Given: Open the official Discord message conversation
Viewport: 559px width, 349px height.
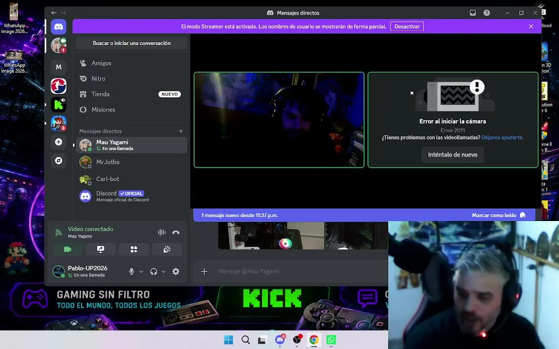Looking at the screenshot, I should click(x=131, y=196).
